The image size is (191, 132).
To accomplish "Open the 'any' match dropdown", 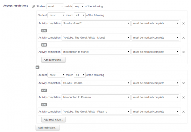I will (x=78, y=6).
